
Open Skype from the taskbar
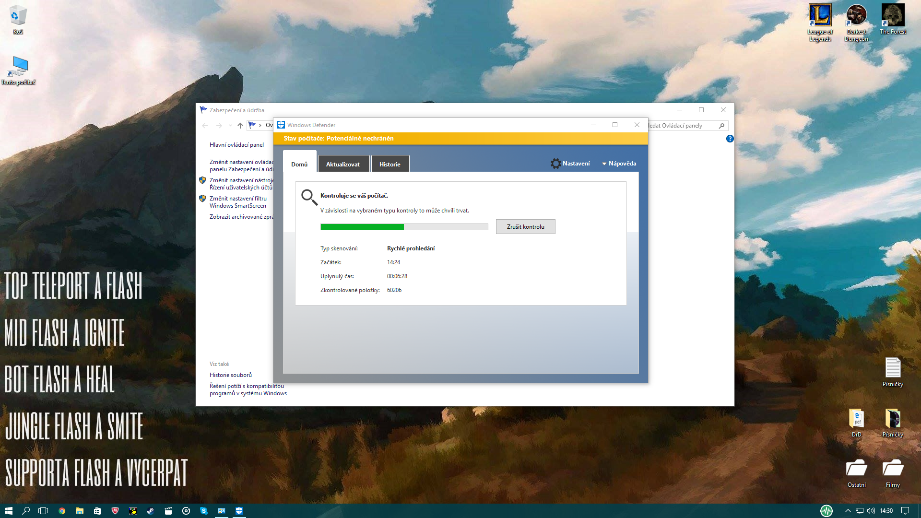click(204, 511)
